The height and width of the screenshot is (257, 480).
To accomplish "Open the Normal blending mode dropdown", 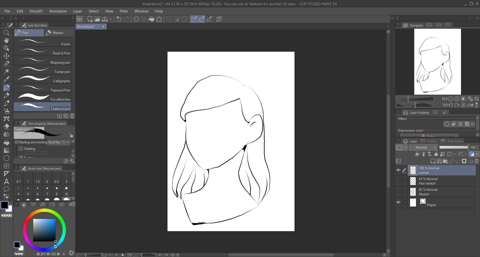I will (423, 147).
